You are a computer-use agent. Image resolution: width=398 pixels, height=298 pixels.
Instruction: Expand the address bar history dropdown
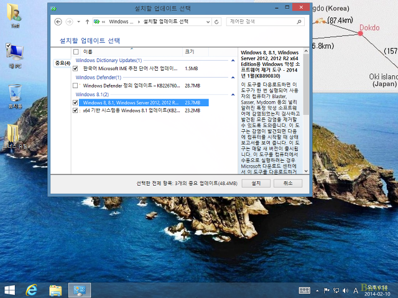[x=208, y=22]
